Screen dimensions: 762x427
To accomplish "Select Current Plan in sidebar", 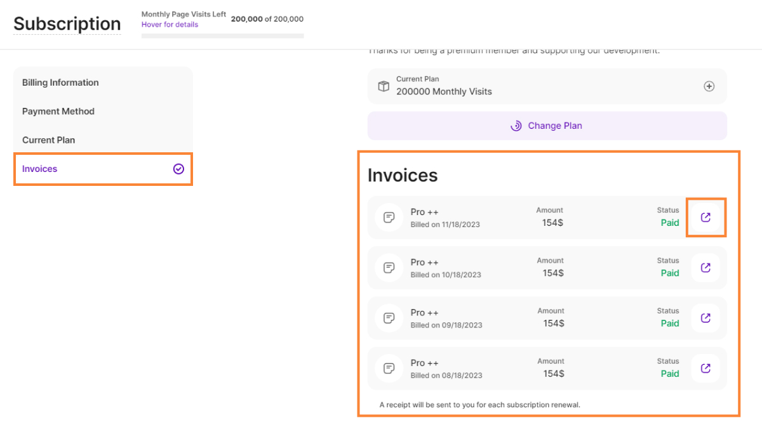I will [48, 140].
